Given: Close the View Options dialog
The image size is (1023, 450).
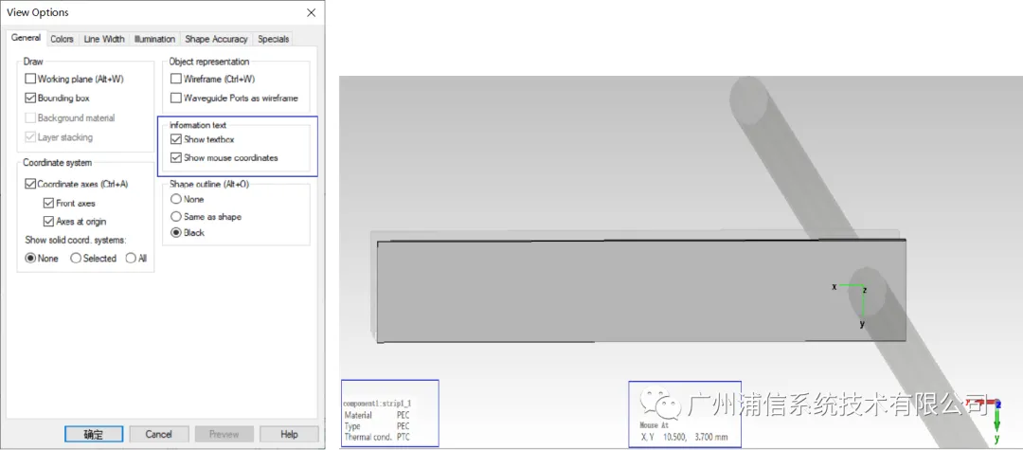Looking at the screenshot, I should point(312,12).
